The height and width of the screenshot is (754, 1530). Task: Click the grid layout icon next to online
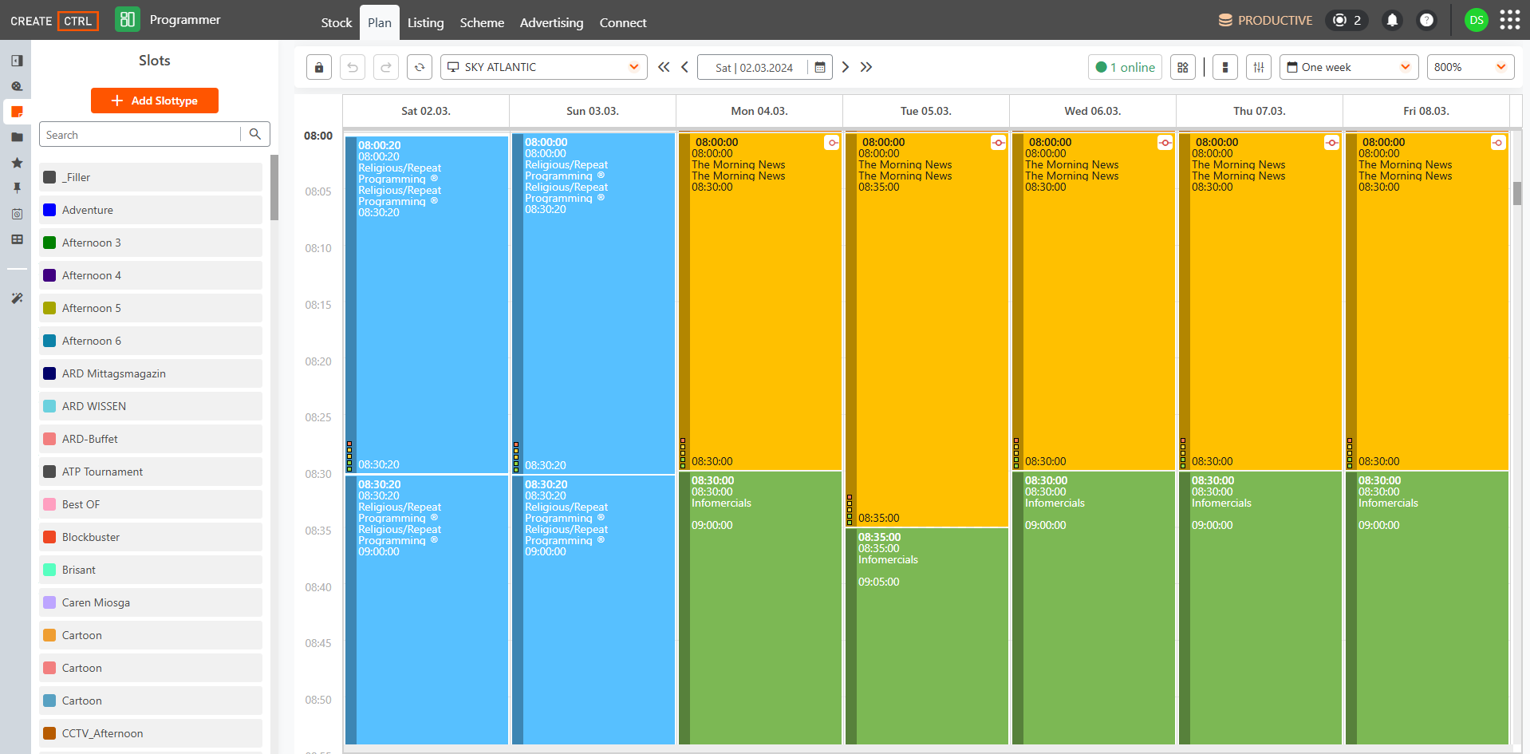coord(1183,67)
